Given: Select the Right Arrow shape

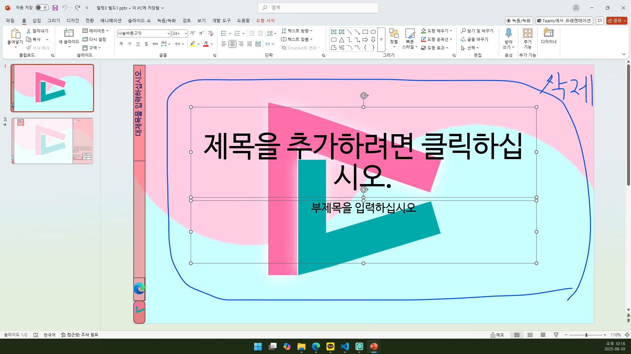Looking at the screenshot, I should 365,40.
